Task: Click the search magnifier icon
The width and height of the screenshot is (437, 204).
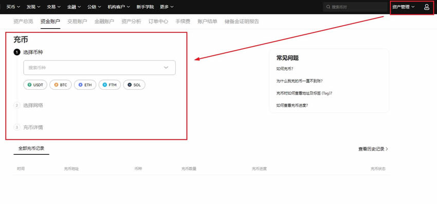Action: tap(329, 7)
